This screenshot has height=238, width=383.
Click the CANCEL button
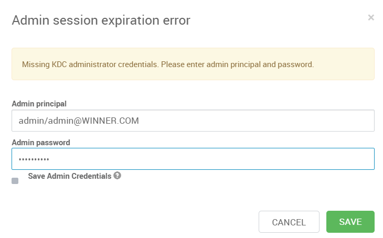[289, 222]
